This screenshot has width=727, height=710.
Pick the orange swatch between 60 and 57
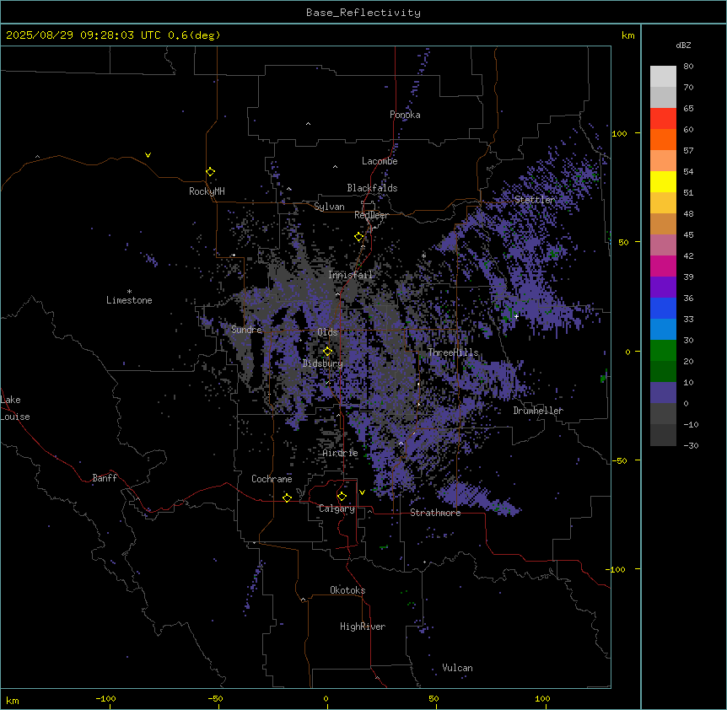point(663,139)
